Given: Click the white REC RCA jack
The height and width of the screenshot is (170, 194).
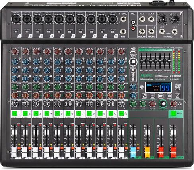Looking at the screenshot, I should coord(133,22).
